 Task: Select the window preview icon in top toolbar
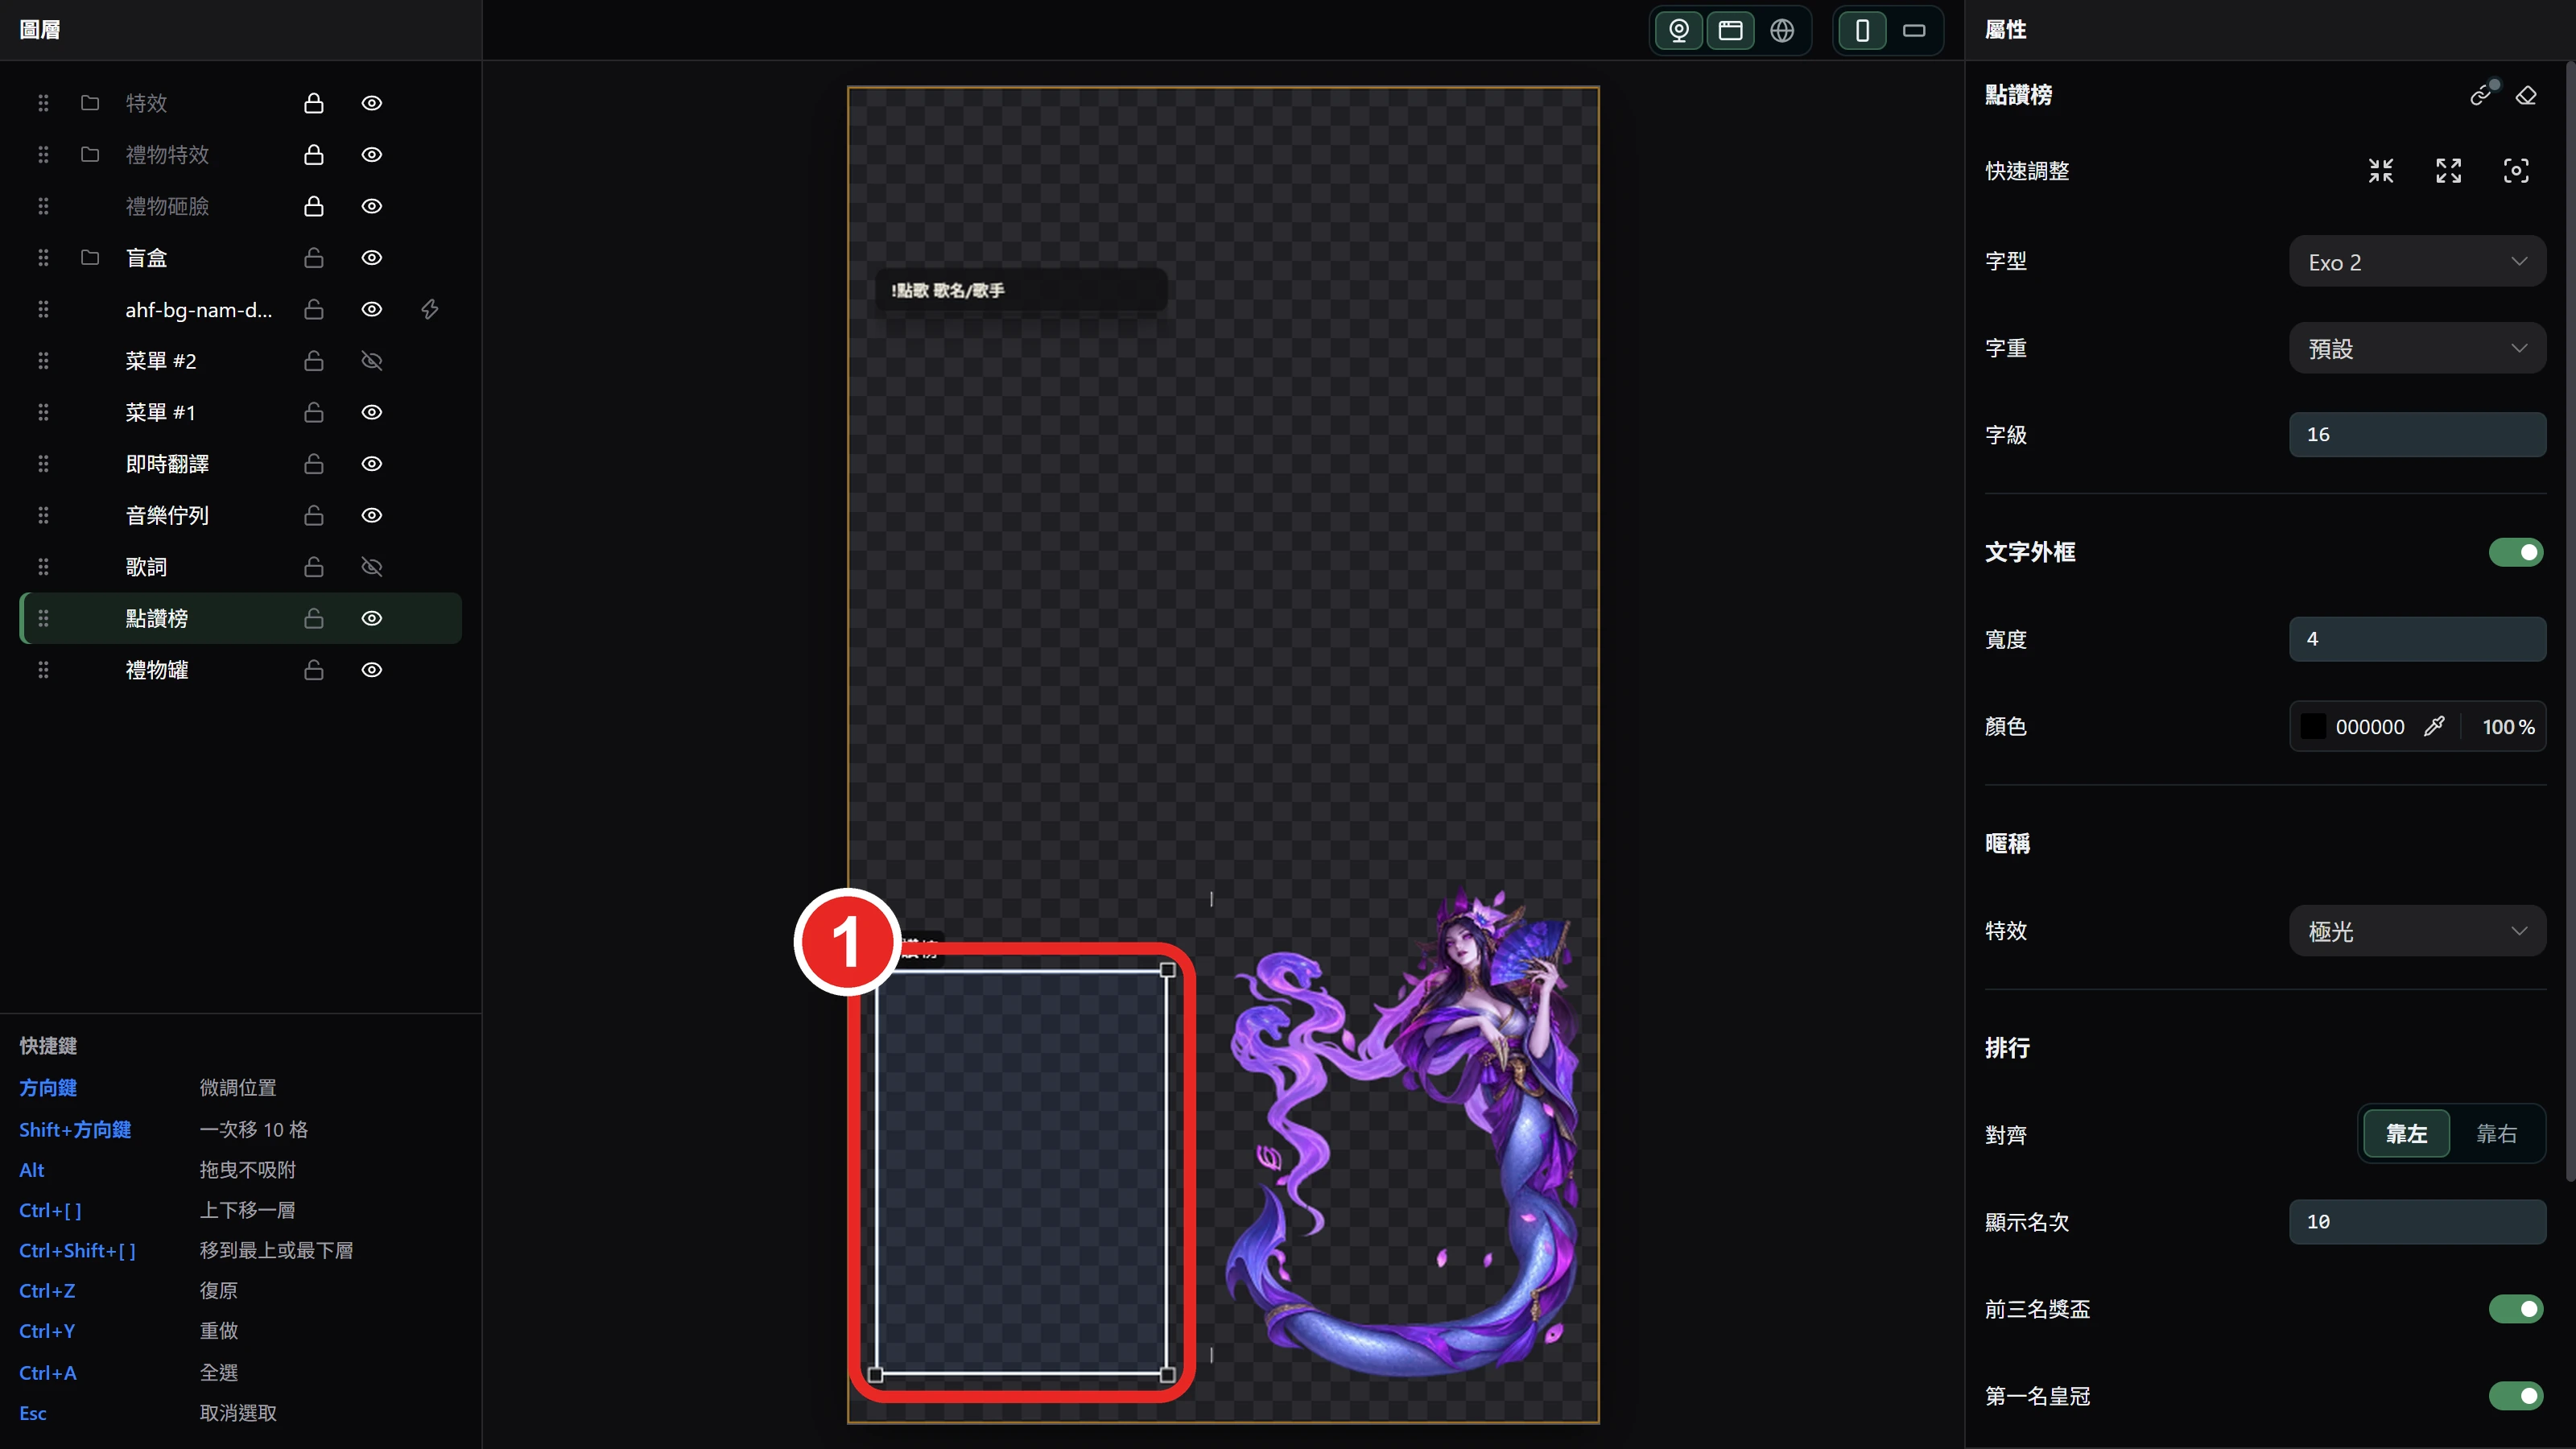(x=1730, y=30)
